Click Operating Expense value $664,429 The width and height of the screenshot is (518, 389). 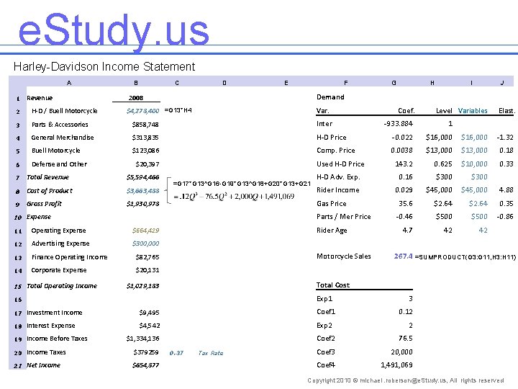coord(145,231)
